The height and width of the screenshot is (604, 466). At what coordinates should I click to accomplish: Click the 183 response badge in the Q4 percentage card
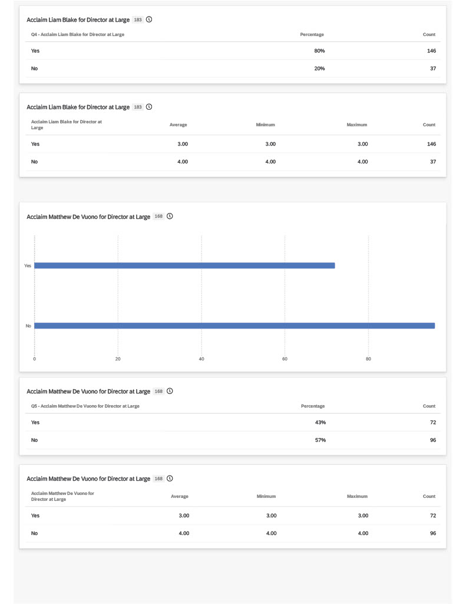pyautogui.click(x=138, y=19)
